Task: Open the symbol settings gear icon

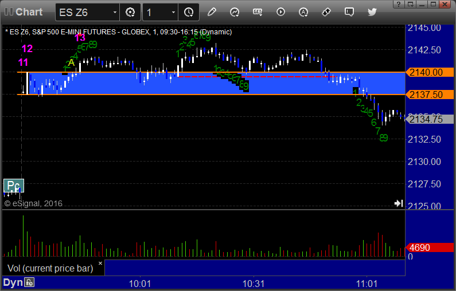Action: (x=130, y=12)
